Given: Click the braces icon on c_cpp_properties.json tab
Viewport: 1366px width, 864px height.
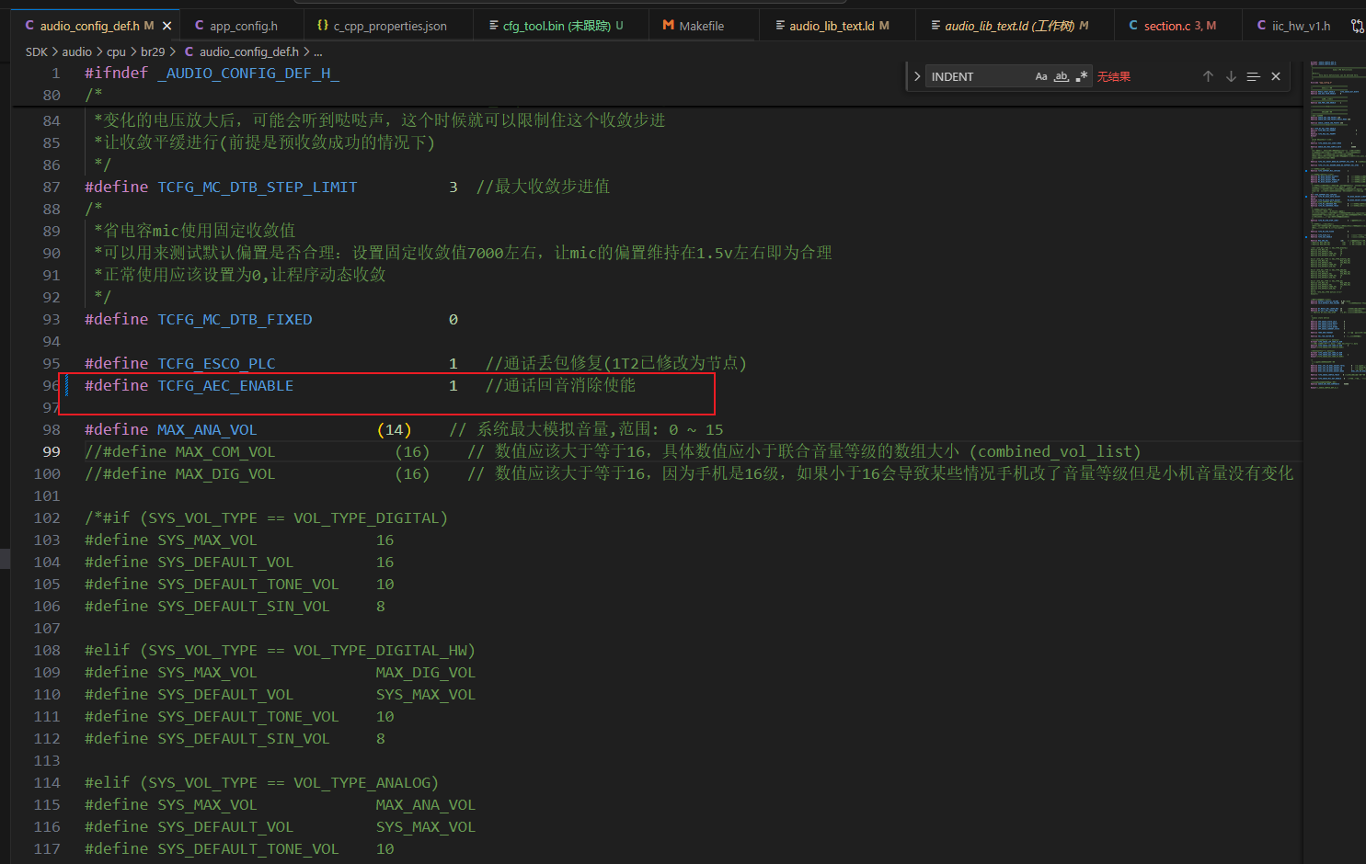Looking at the screenshot, I should click(322, 26).
